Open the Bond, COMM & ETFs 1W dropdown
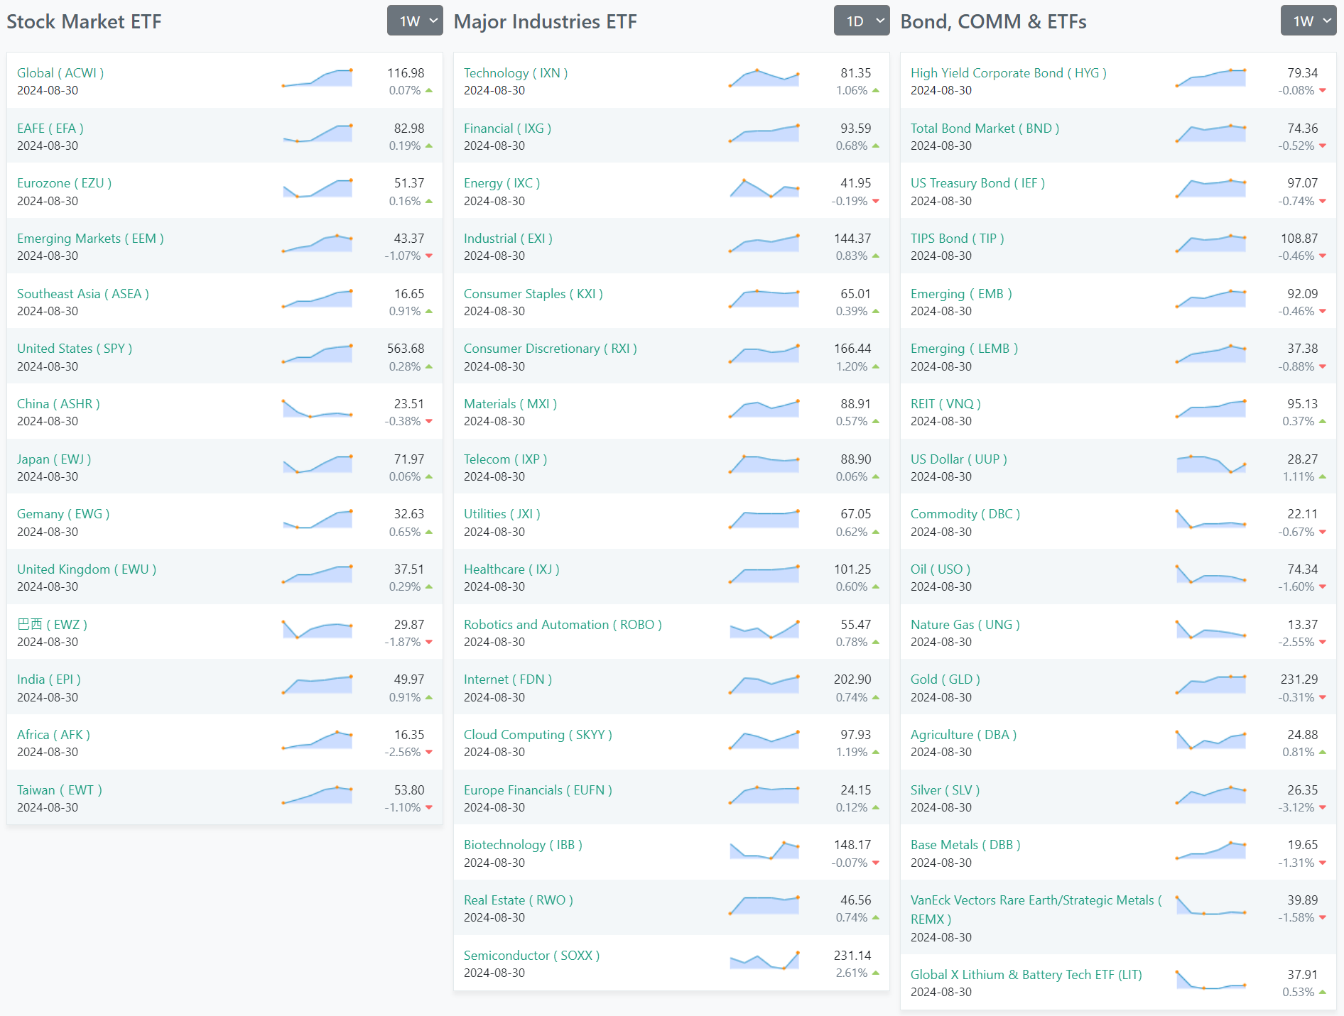Viewport: 1344px width, 1016px height. (x=1308, y=21)
